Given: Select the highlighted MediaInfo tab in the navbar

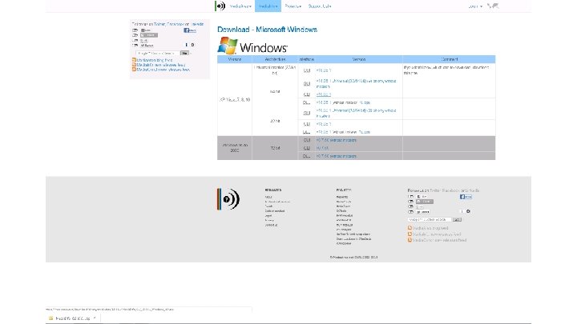Looking at the screenshot, I should click(268, 6).
